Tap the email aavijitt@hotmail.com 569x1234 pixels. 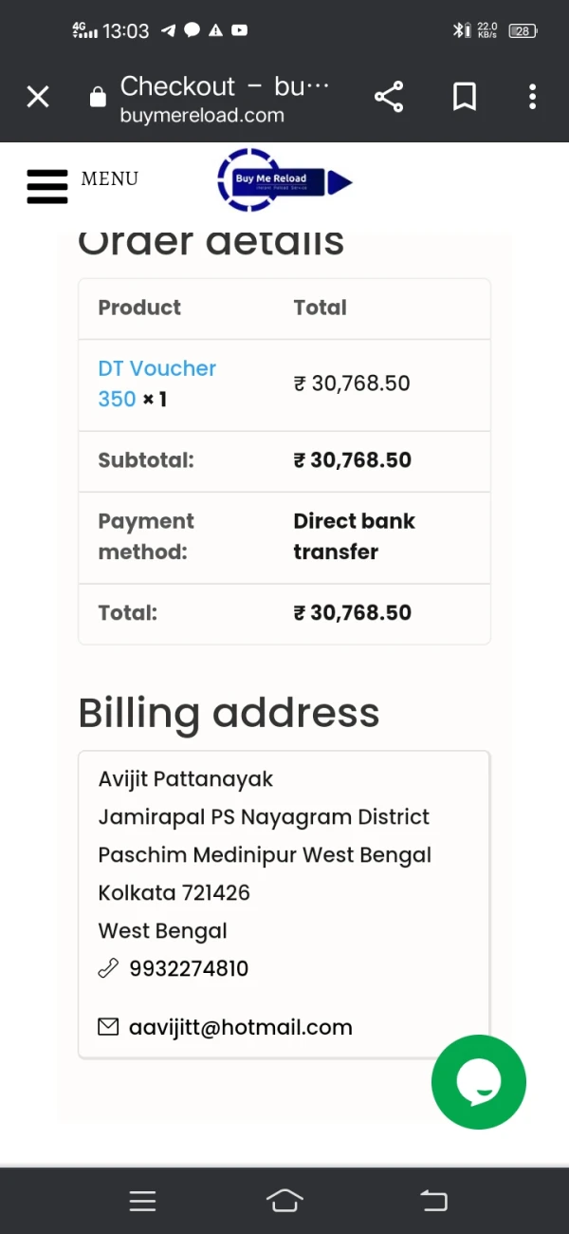click(240, 1027)
